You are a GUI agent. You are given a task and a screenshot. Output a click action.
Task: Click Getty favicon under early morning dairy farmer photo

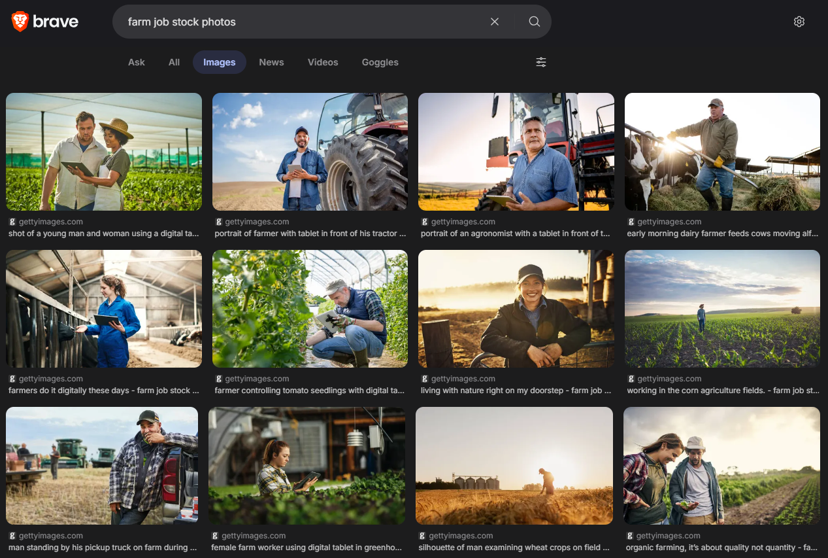(x=631, y=222)
